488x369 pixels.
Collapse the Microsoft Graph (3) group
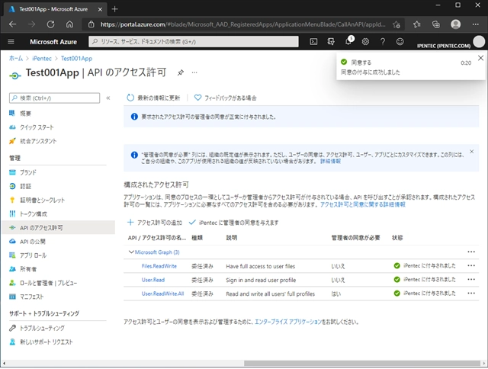click(x=131, y=252)
